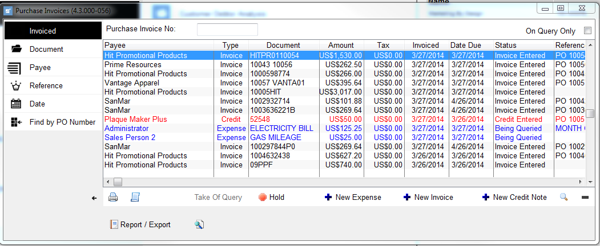600x246 pixels.
Task: Print using the printer icon
Action: (113, 197)
